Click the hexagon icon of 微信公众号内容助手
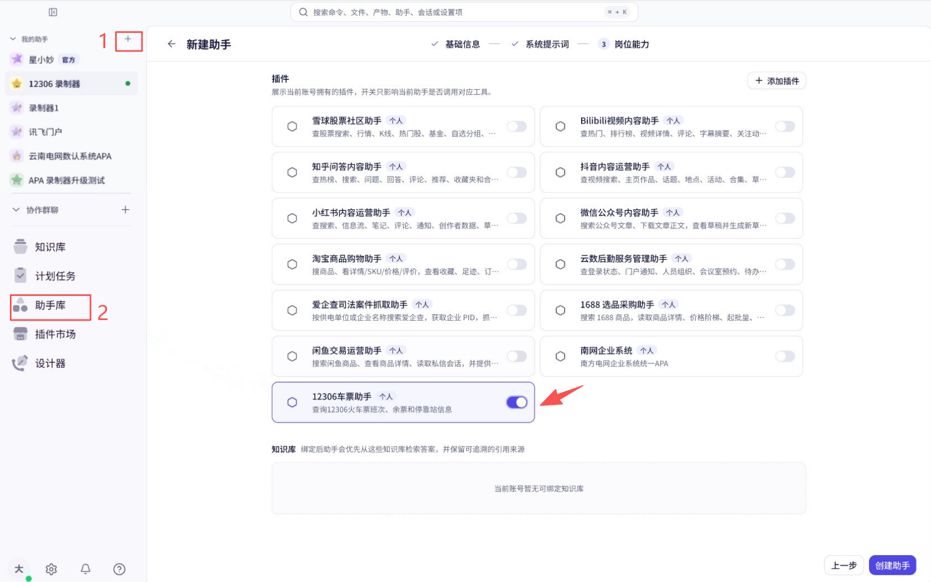Screen dimensions: 931x582 coord(560,219)
